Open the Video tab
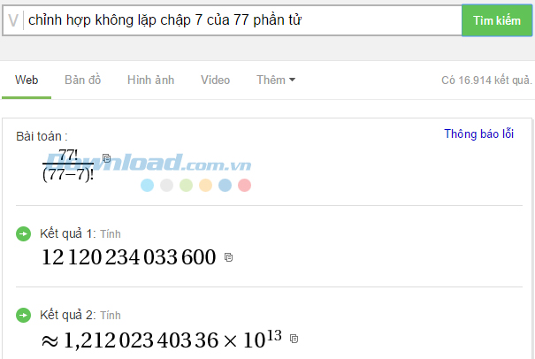Viewport: 535px width, 359px height. pyautogui.click(x=215, y=80)
